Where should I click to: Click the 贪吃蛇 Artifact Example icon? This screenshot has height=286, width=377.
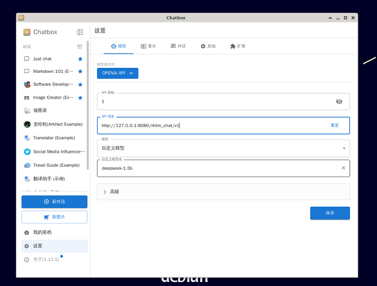tap(27, 124)
